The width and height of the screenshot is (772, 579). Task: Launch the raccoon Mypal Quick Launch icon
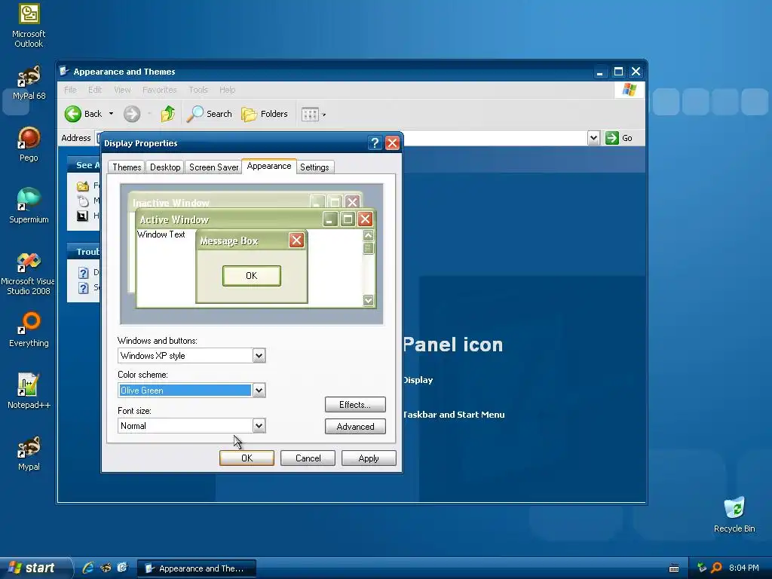(106, 568)
